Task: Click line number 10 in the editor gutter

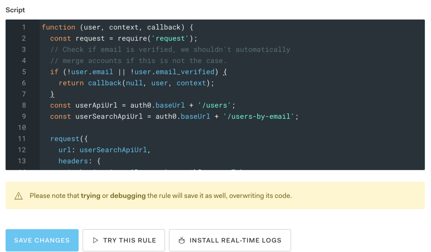Action: (x=22, y=127)
